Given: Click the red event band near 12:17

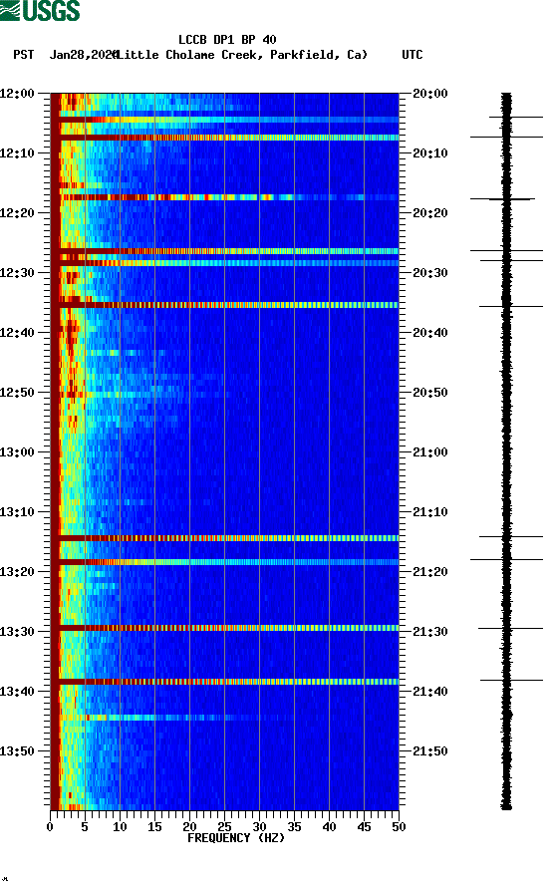Looking at the screenshot, I should [x=225, y=197].
